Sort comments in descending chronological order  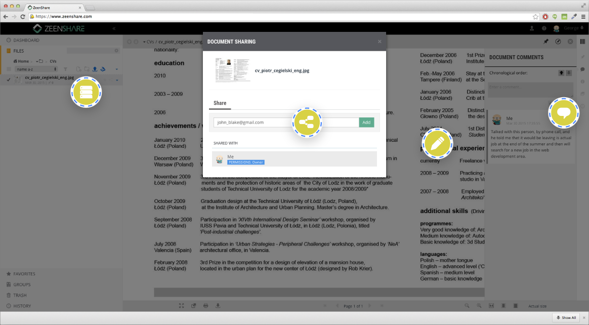569,73
